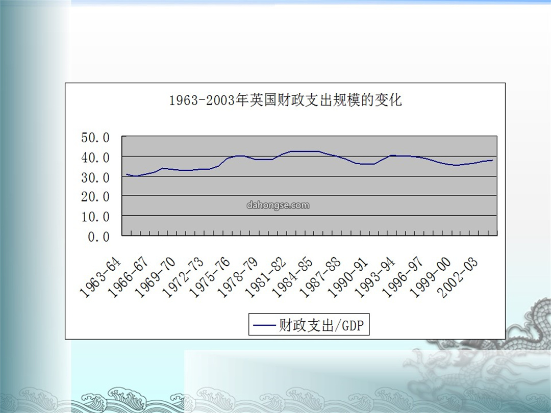Click the 1975-76 x-axis label
551x413 pixels.
[211, 277]
